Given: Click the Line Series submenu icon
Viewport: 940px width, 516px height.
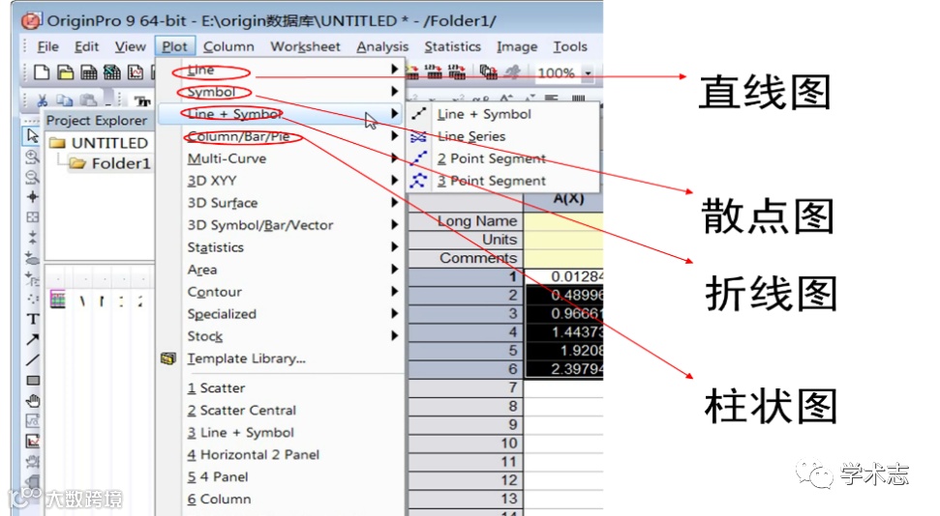Looking at the screenshot, I should click(418, 136).
